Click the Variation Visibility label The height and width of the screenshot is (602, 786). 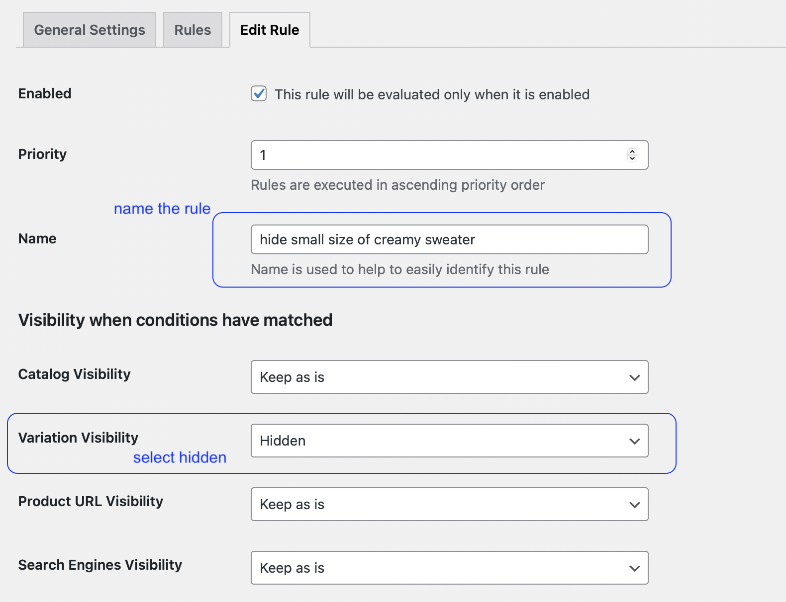(78, 438)
